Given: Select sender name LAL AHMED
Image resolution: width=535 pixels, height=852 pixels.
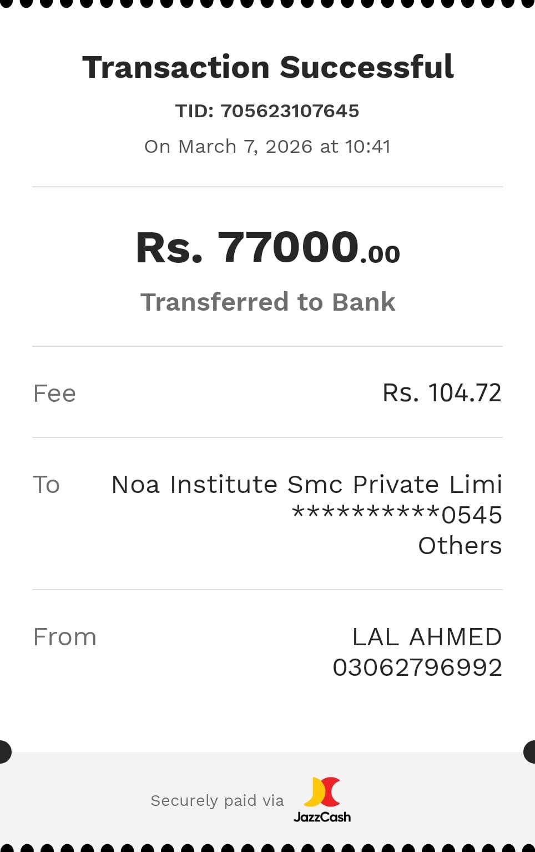Looking at the screenshot, I should [427, 637].
